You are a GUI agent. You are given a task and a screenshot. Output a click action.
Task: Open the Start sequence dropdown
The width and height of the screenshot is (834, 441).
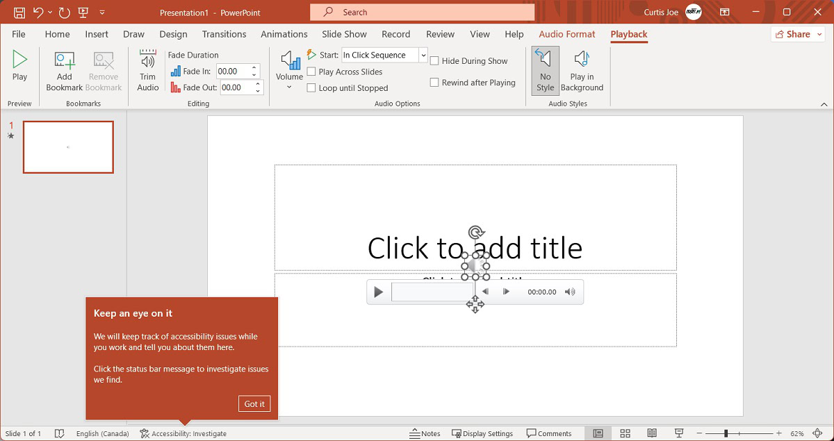[423, 55]
